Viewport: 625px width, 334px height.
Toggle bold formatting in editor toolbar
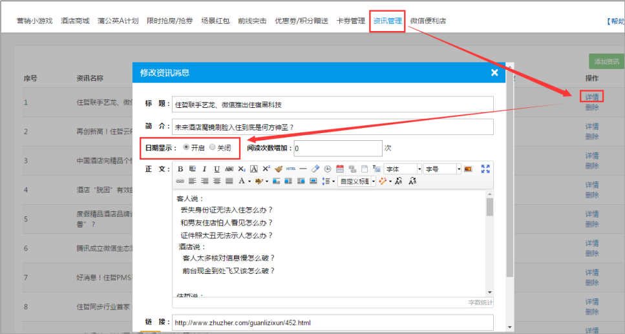point(180,169)
